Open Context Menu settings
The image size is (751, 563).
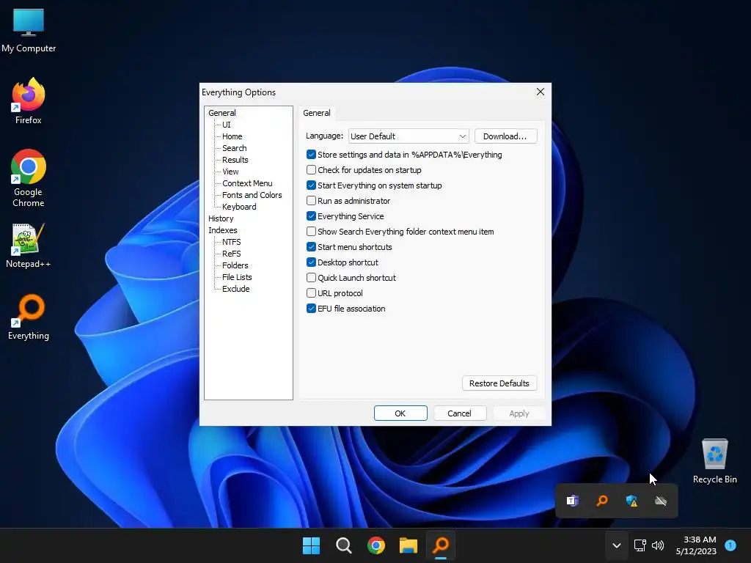pyautogui.click(x=247, y=183)
